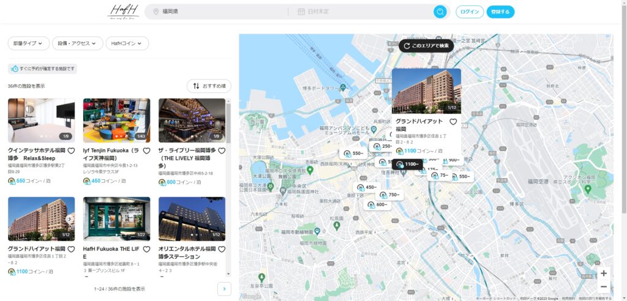The height and width of the screenshot is (301, 627).
Task: Open the HafH Fukuoka THE LIFE title
Action: [111, 253]
